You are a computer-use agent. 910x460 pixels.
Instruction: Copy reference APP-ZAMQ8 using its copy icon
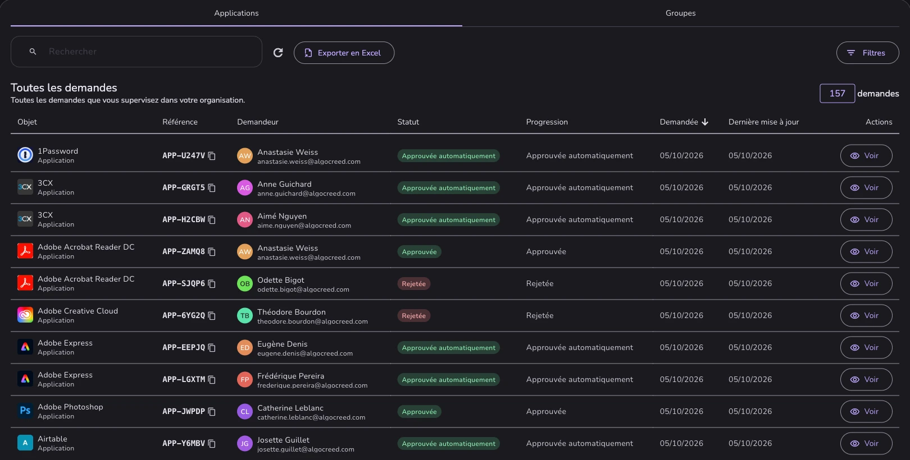(x=212, y=252)
